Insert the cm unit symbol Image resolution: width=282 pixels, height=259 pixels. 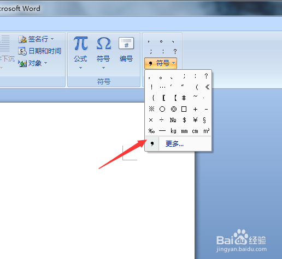pyautogui.click(x=195, y=131)
